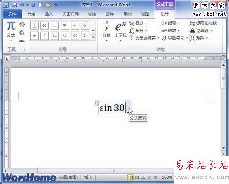Click the π 公式 equation button
This screenshot has height=184, width=229.
click(11, 31)
